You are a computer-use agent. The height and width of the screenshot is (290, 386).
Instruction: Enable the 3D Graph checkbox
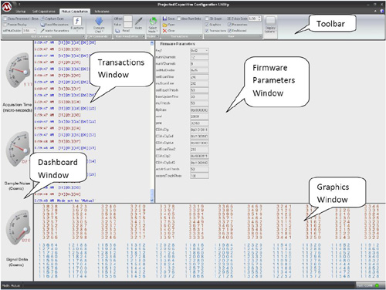207,19
